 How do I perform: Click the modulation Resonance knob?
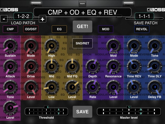113,66
